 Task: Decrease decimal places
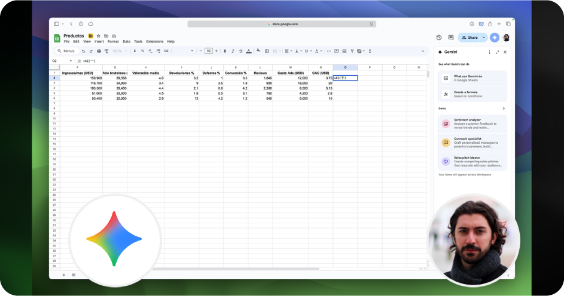(150, 51)
